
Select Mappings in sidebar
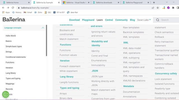click(x=10, y=84)
